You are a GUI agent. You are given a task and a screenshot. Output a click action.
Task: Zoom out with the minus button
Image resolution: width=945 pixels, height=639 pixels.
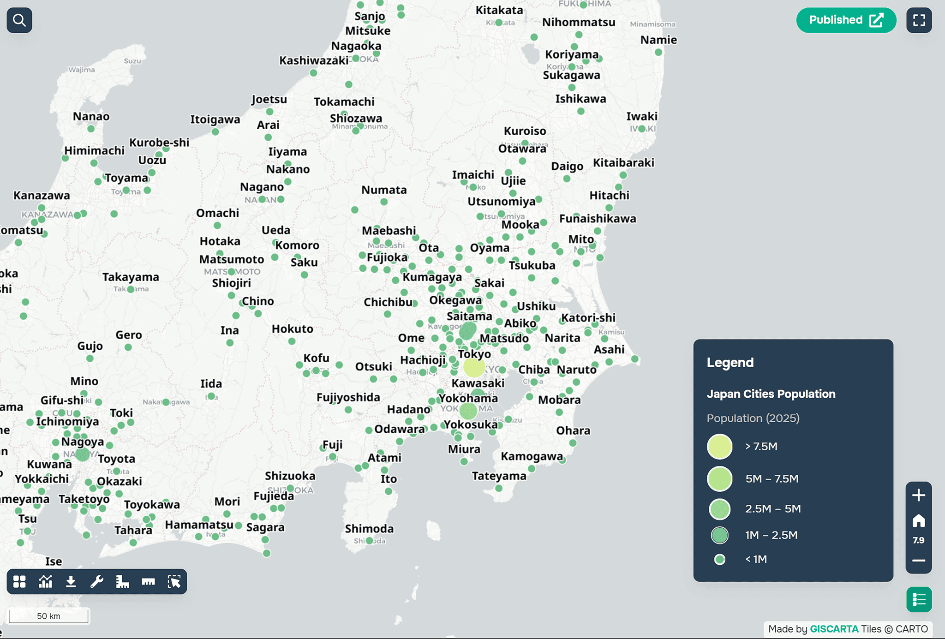(918, 561)
